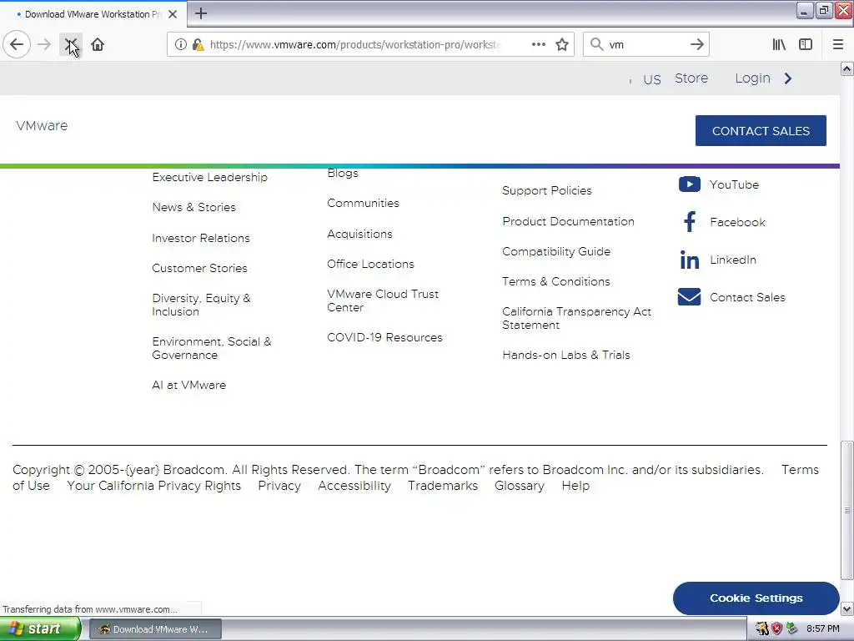This screenshot has width=854, height=641.
Task: Select the Download VMware Workstation tab
Action: pos(93,13)
